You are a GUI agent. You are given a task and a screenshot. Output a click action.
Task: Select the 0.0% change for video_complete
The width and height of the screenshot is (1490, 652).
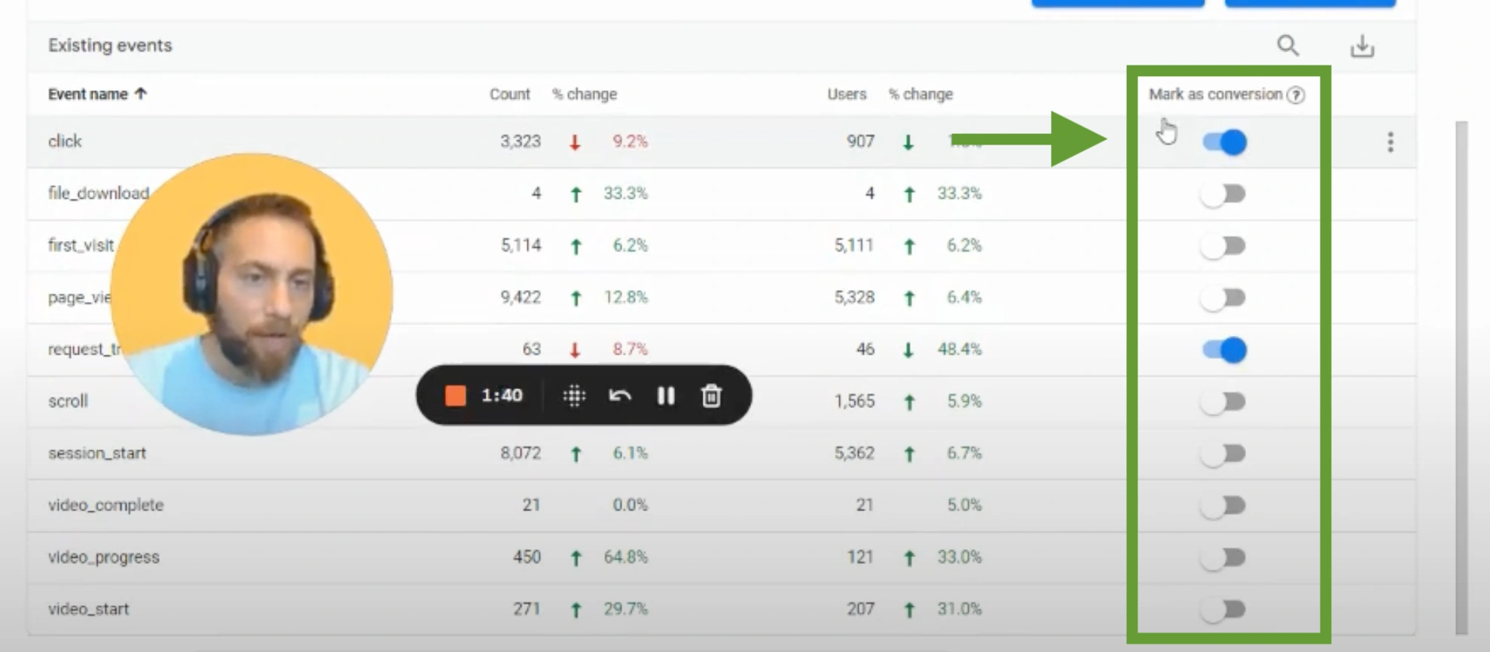(x=630, y=505)
